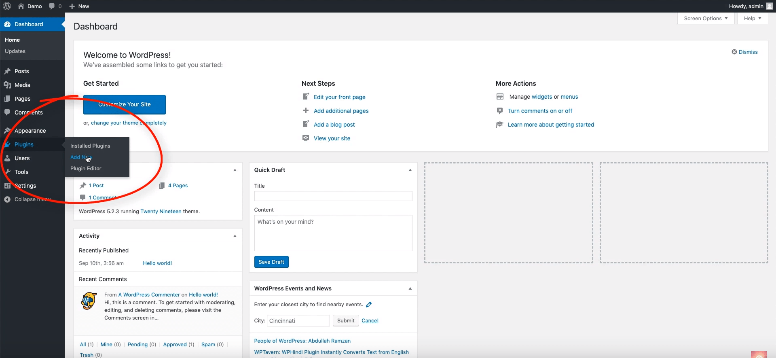776x358 pixels.
Task: Dismiss the Welcome to WordPress panel
Action: pyautogui.click(x=744, y=52)
